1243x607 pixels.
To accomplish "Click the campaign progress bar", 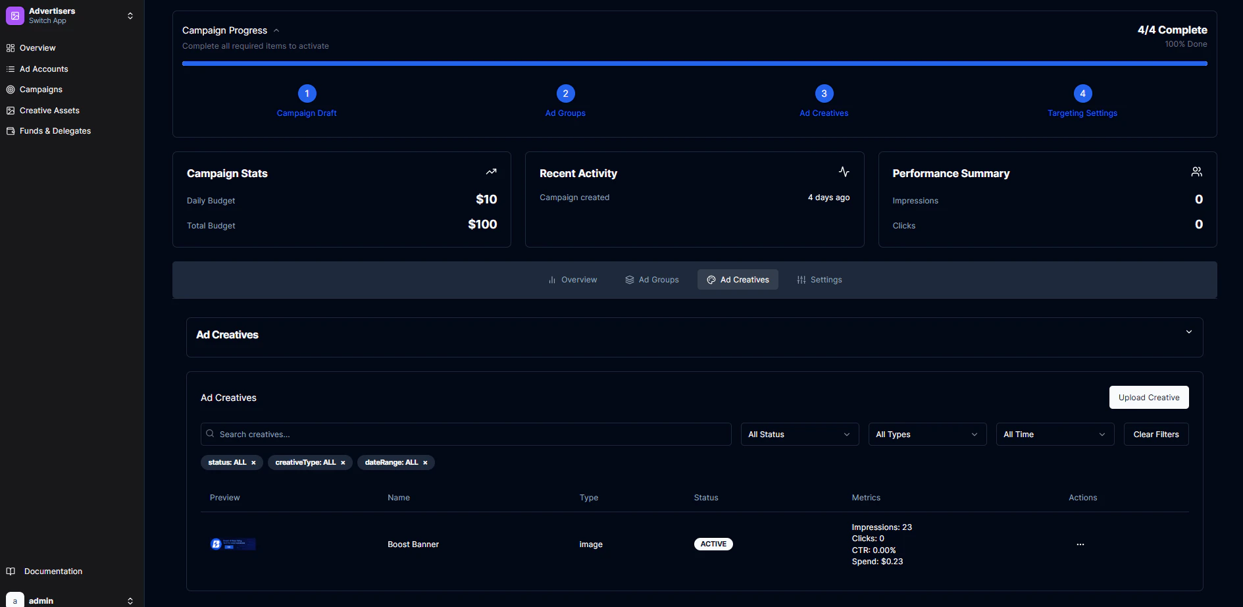I will coord(695,64).
